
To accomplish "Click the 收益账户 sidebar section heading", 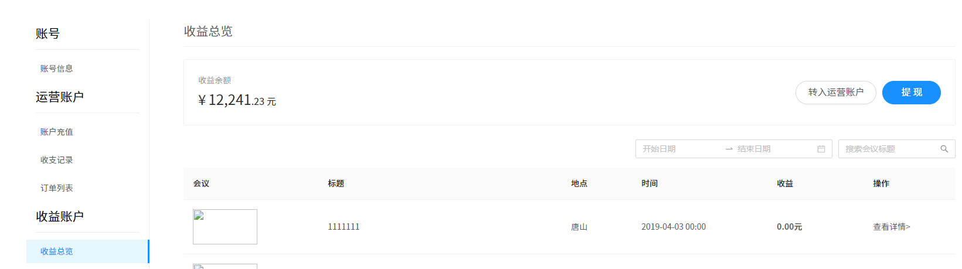I will coord(60,216).
